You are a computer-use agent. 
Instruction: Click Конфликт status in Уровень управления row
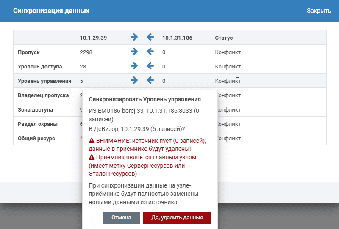pos(228,81)
